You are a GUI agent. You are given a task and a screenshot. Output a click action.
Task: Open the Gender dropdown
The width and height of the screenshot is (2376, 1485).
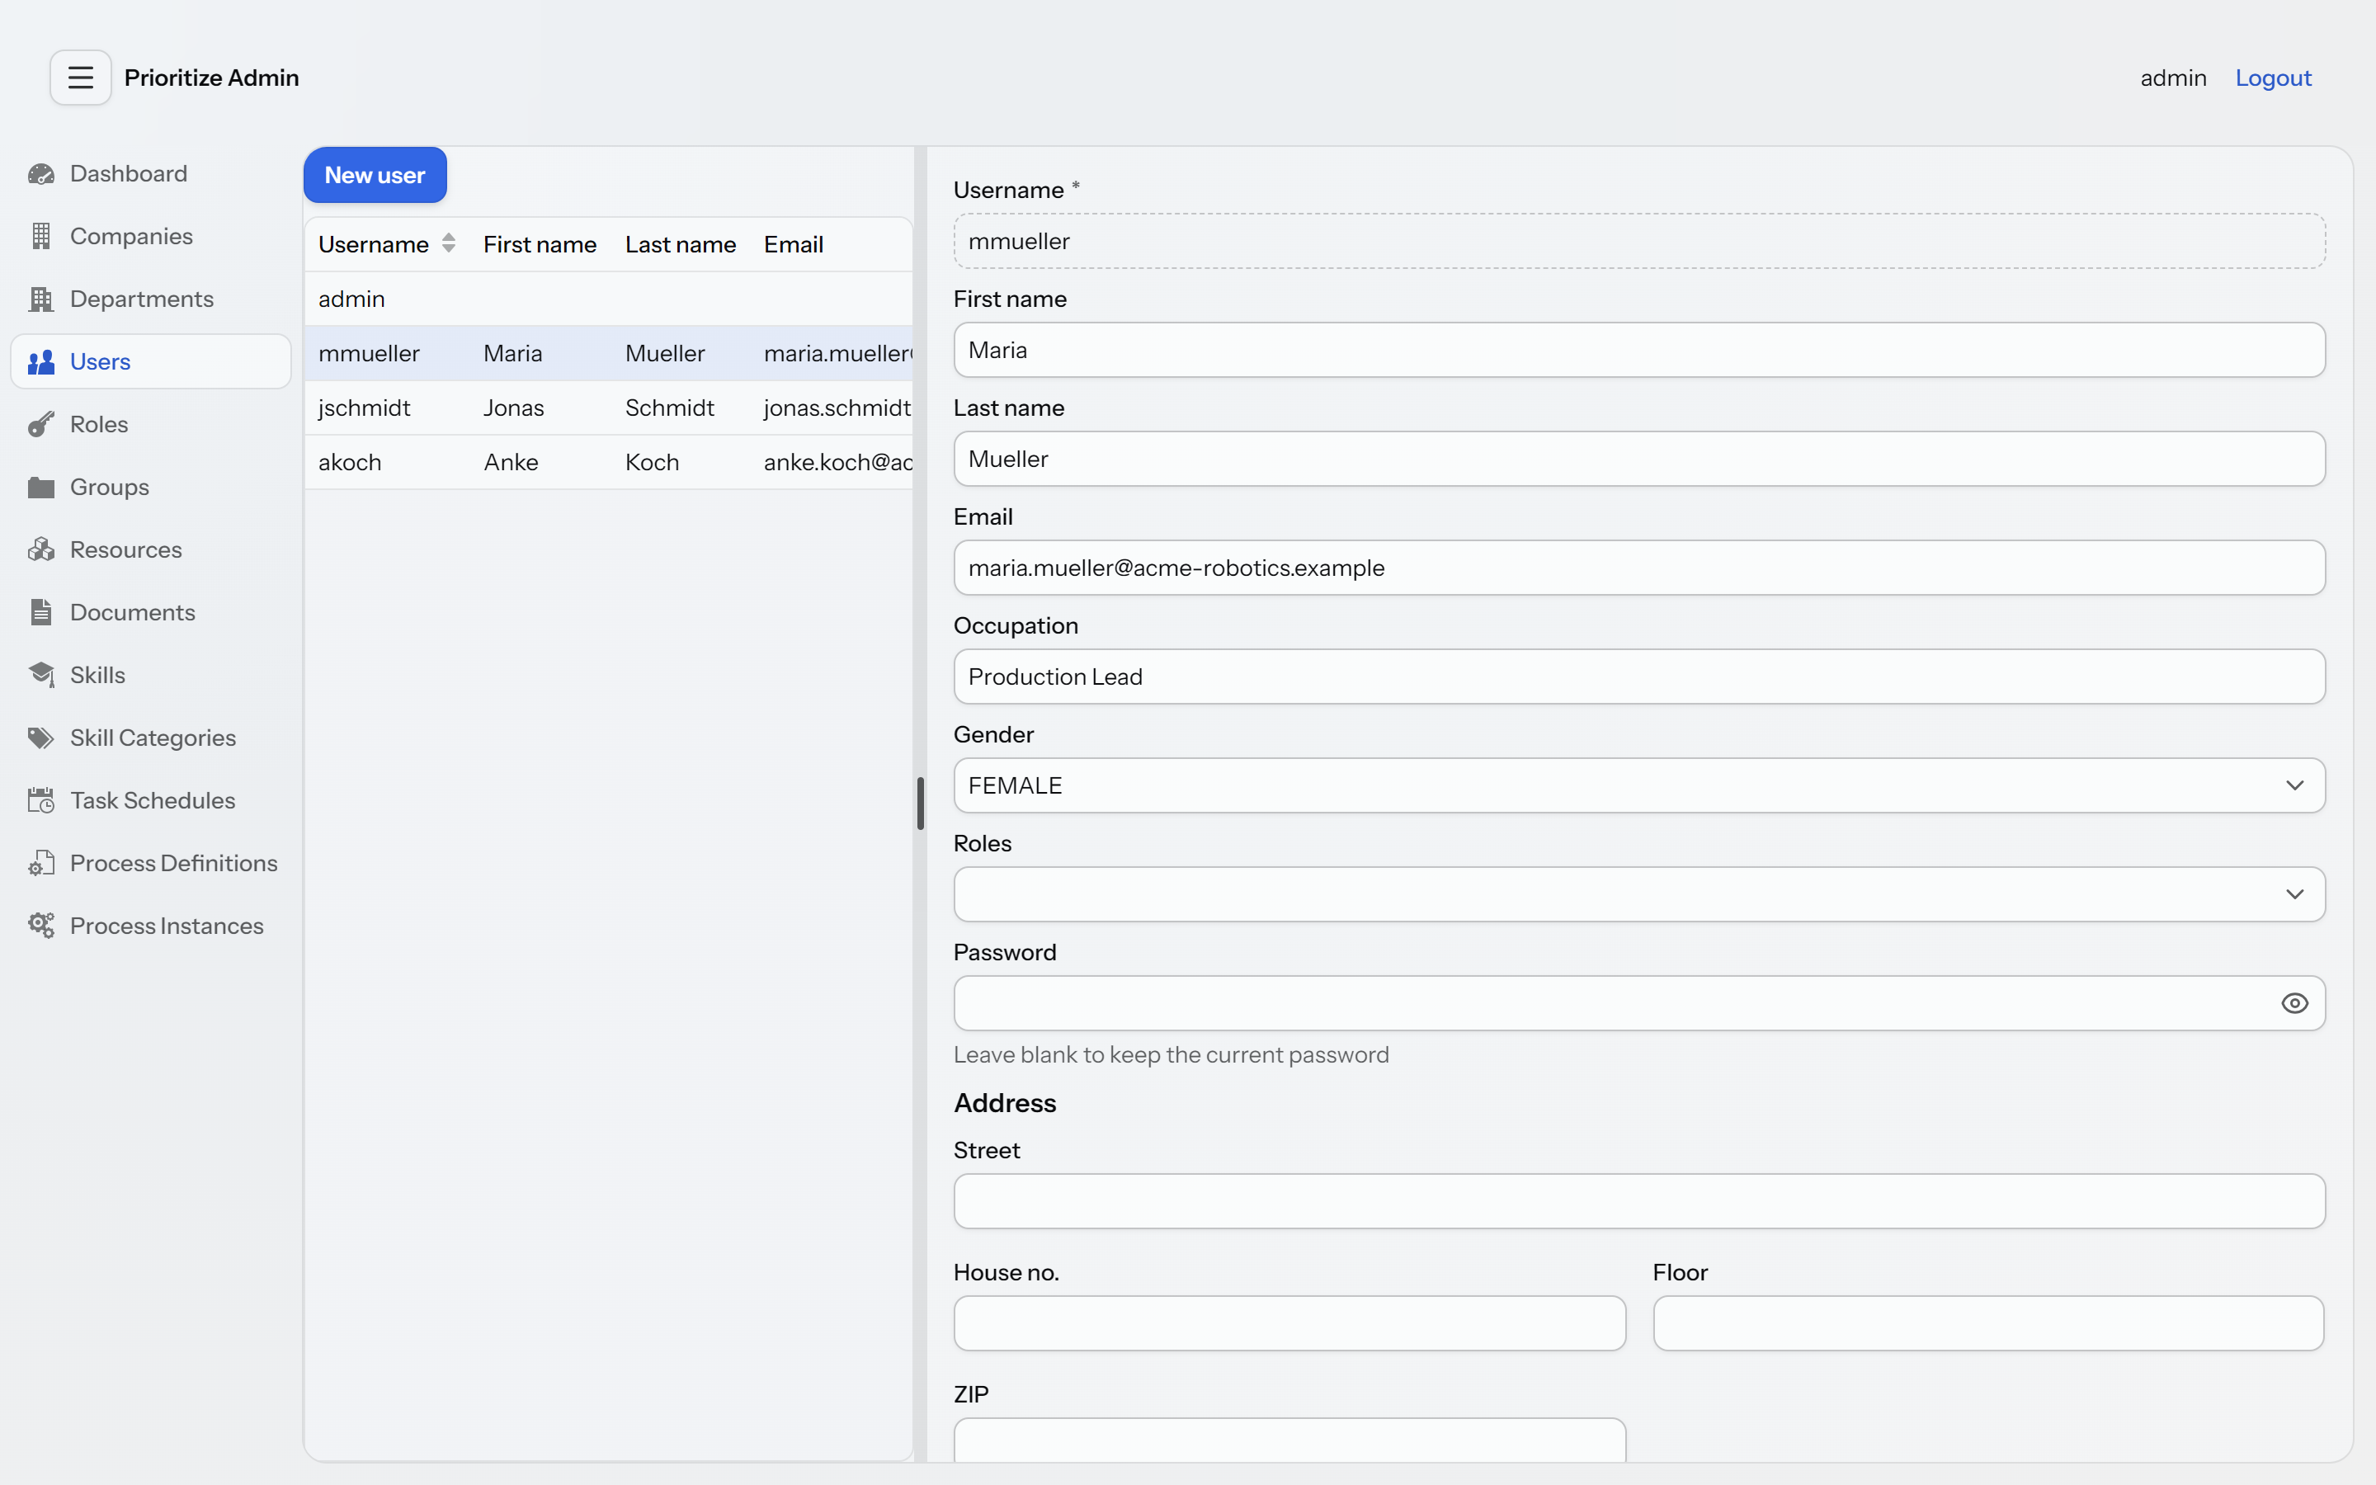tap(1639, 785)
